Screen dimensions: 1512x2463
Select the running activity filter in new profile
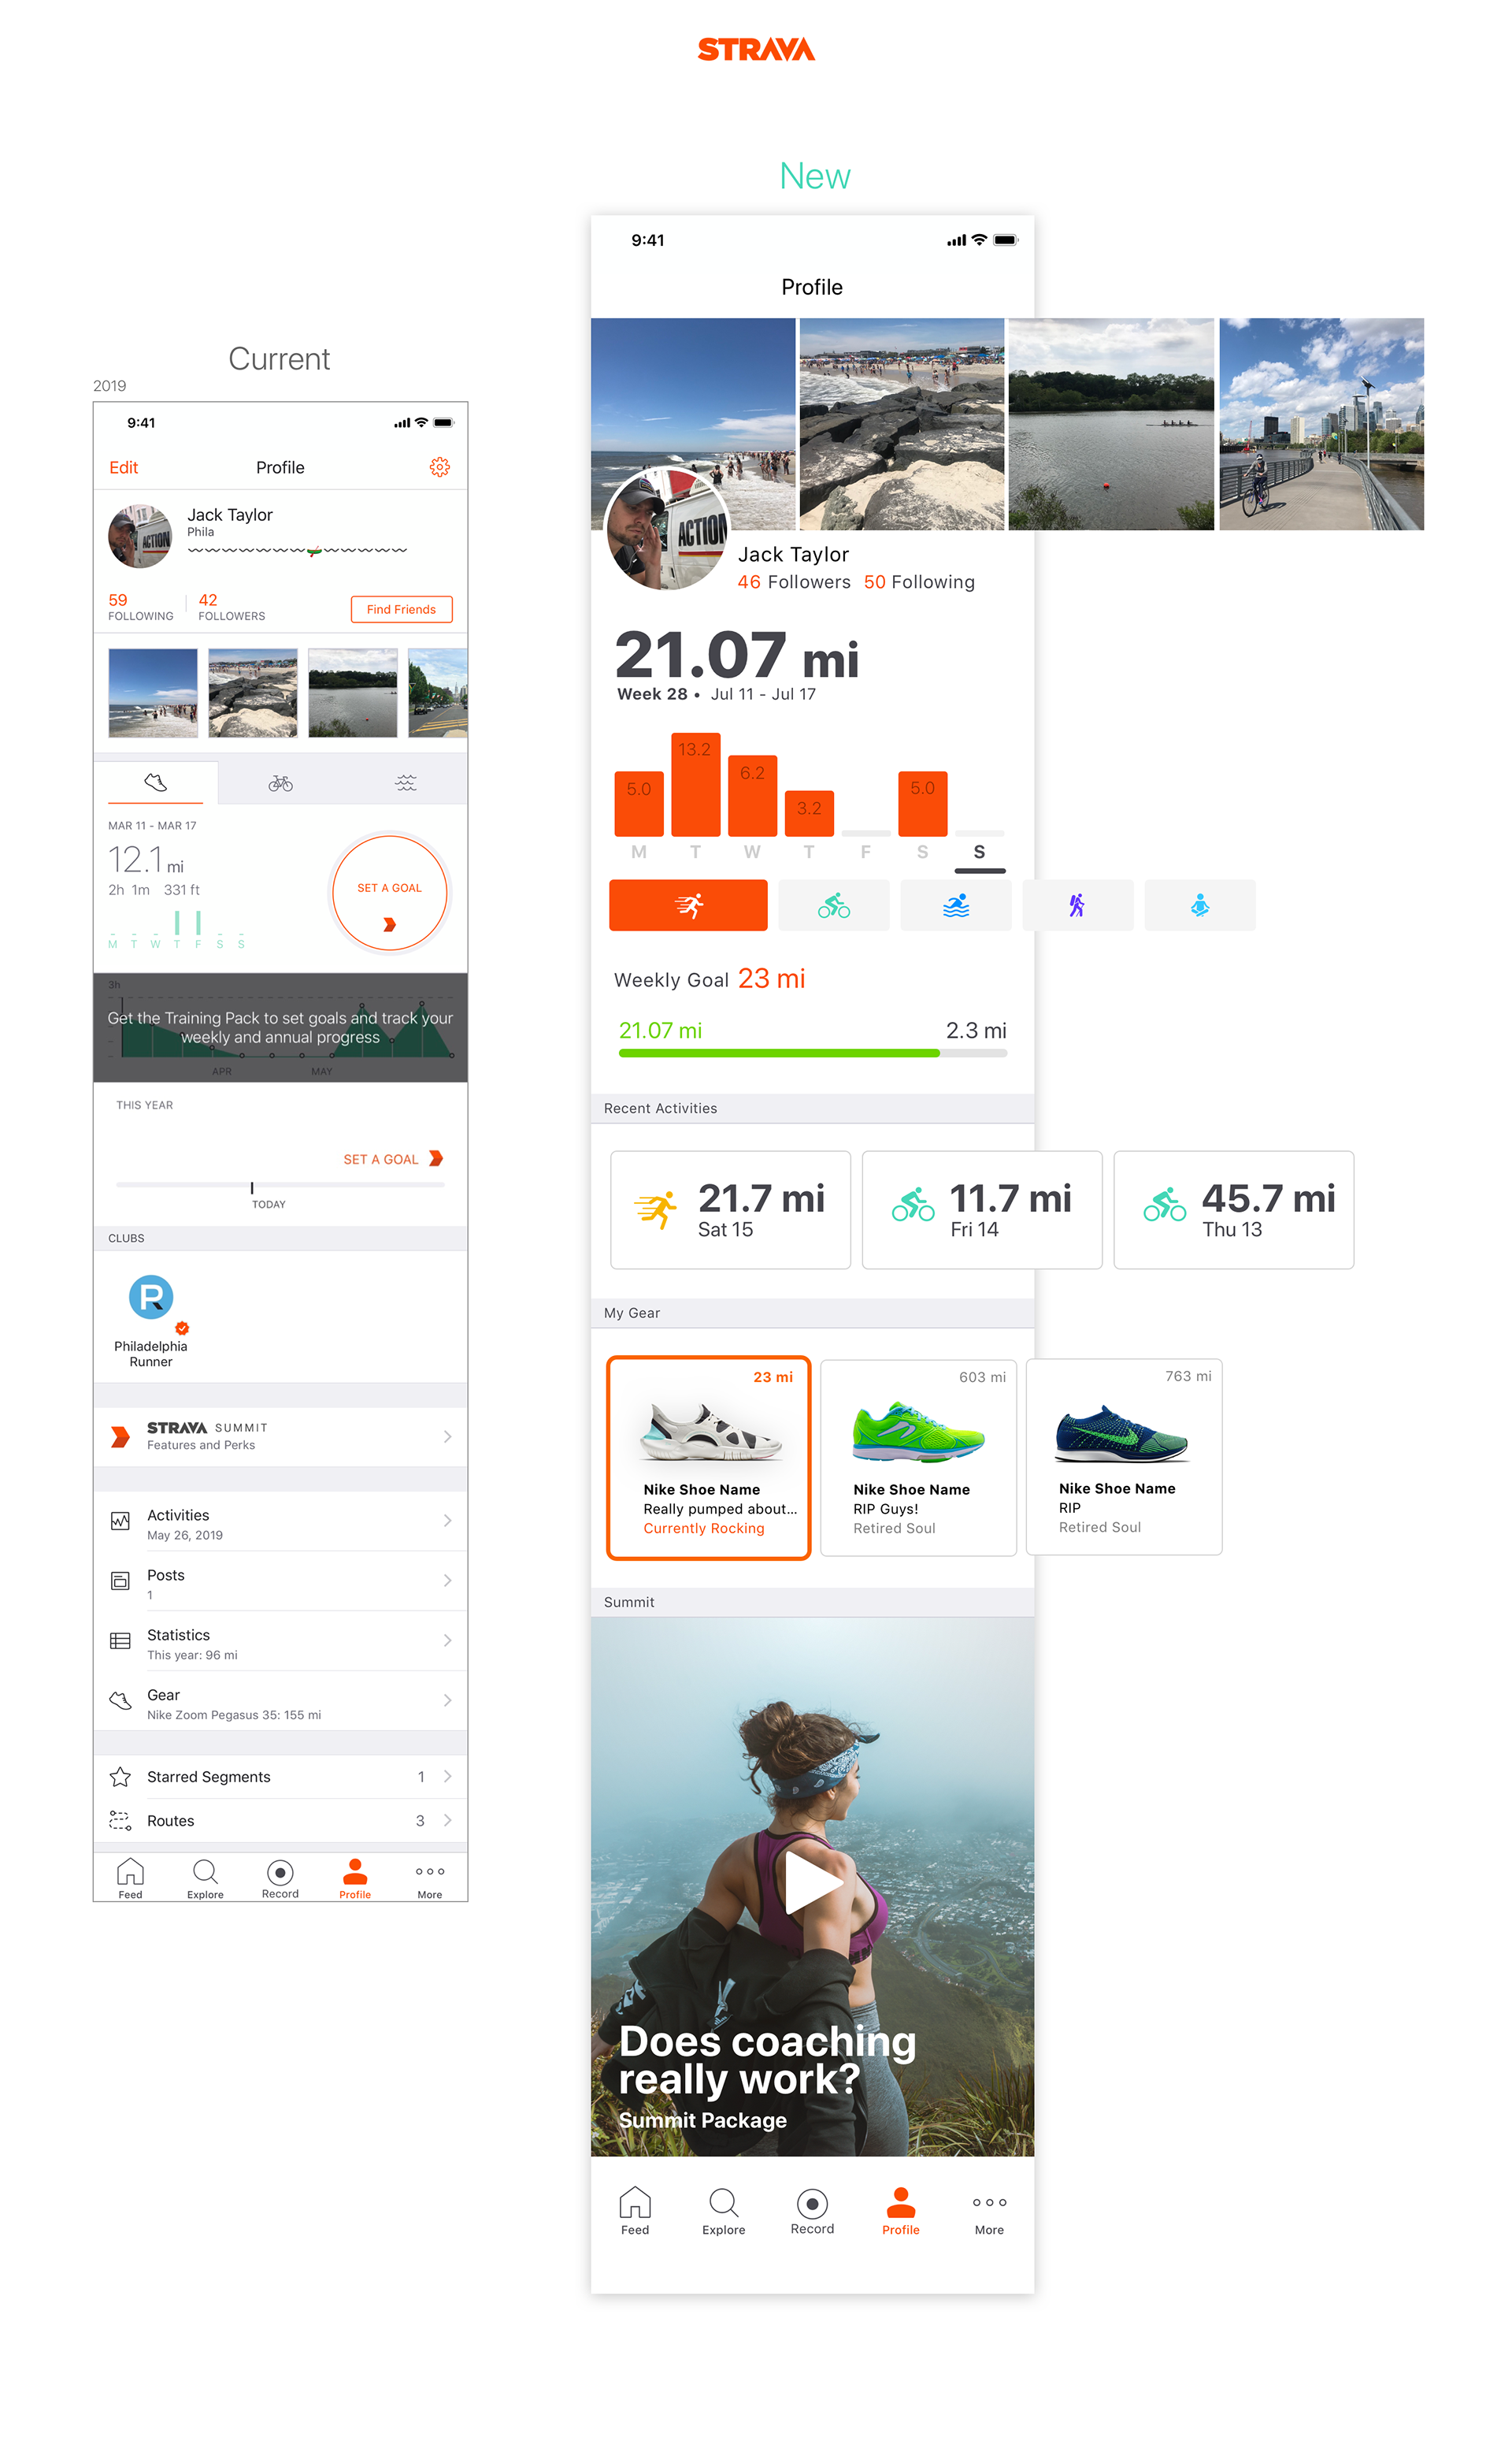(x=688, y=905)
